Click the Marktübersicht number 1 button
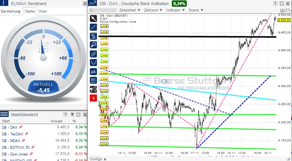The width and height of the screenshot is (292, 161). pos(65,114)
